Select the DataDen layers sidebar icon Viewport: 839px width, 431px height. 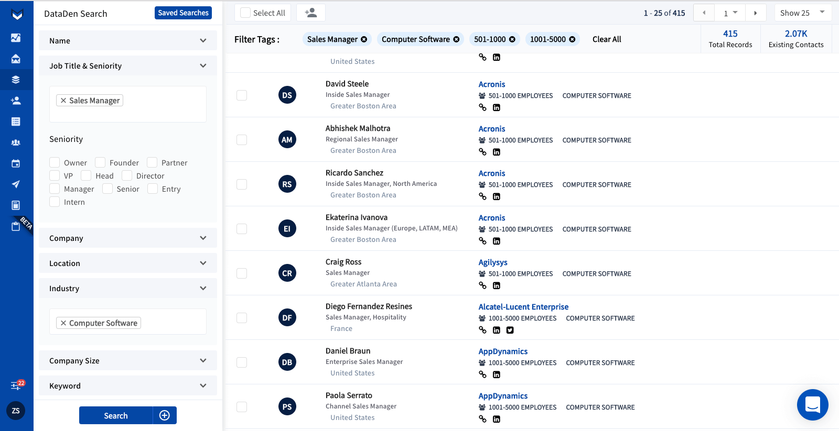click(16, 80)
